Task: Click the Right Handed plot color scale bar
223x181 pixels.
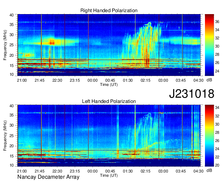Action: point(209,45)
